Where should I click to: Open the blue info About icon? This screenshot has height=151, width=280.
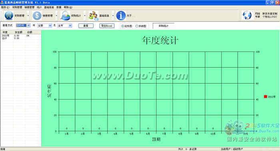tap(121, 16)
